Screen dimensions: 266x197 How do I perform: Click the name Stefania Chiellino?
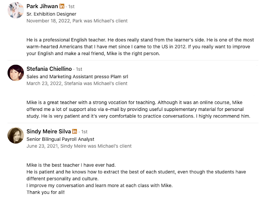pyautogui.click(x=49, y=69)
